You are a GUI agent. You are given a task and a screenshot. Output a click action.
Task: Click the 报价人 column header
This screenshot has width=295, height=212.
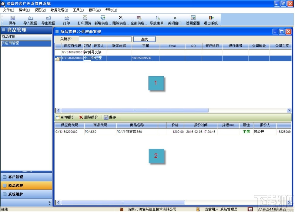(x=265, y=125)
